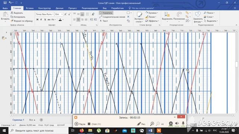
Task: Open the Рис. drawing pencil tool
Action: [141, 124]
